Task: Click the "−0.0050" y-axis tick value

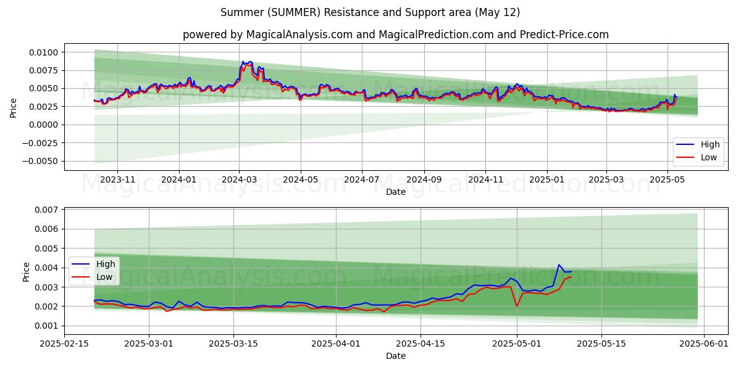Action: [x=41, y=161]
